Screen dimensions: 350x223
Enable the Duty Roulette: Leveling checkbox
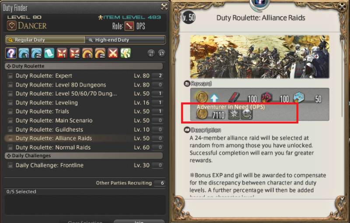(x=10, y=103)
